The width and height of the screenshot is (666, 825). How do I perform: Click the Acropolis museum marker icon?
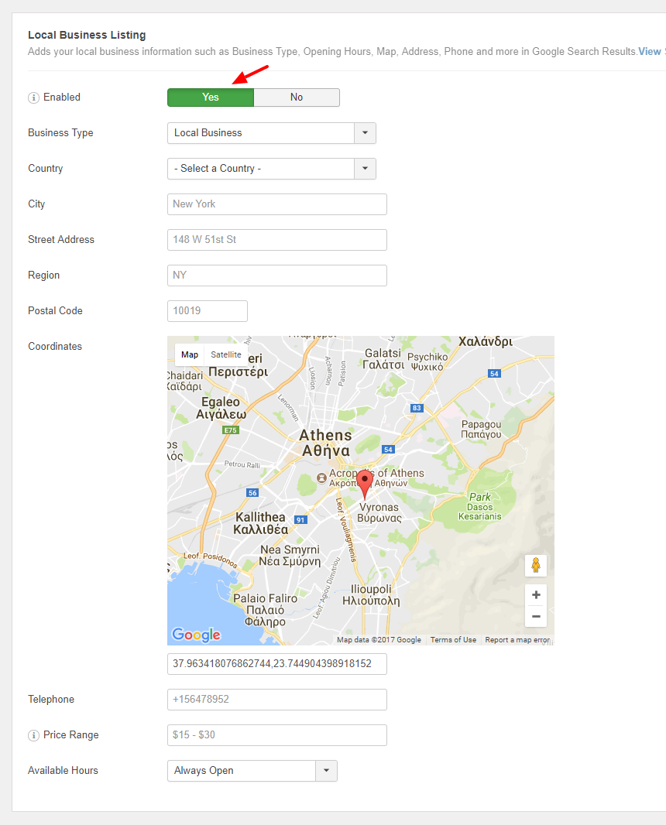click(321, 478)
